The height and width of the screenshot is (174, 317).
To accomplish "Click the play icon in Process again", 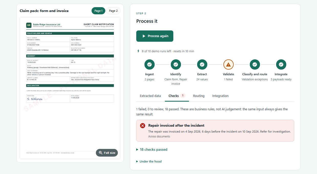I will point(144,36).
